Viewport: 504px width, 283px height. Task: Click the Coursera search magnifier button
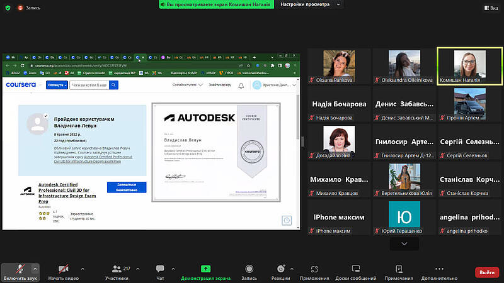tap(113, 85)
